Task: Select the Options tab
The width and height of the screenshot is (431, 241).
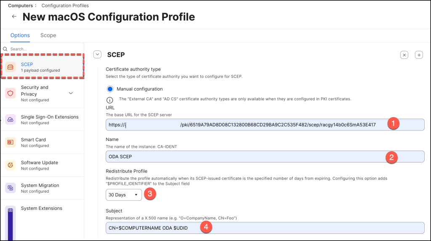Action: (x=20, y=35)
